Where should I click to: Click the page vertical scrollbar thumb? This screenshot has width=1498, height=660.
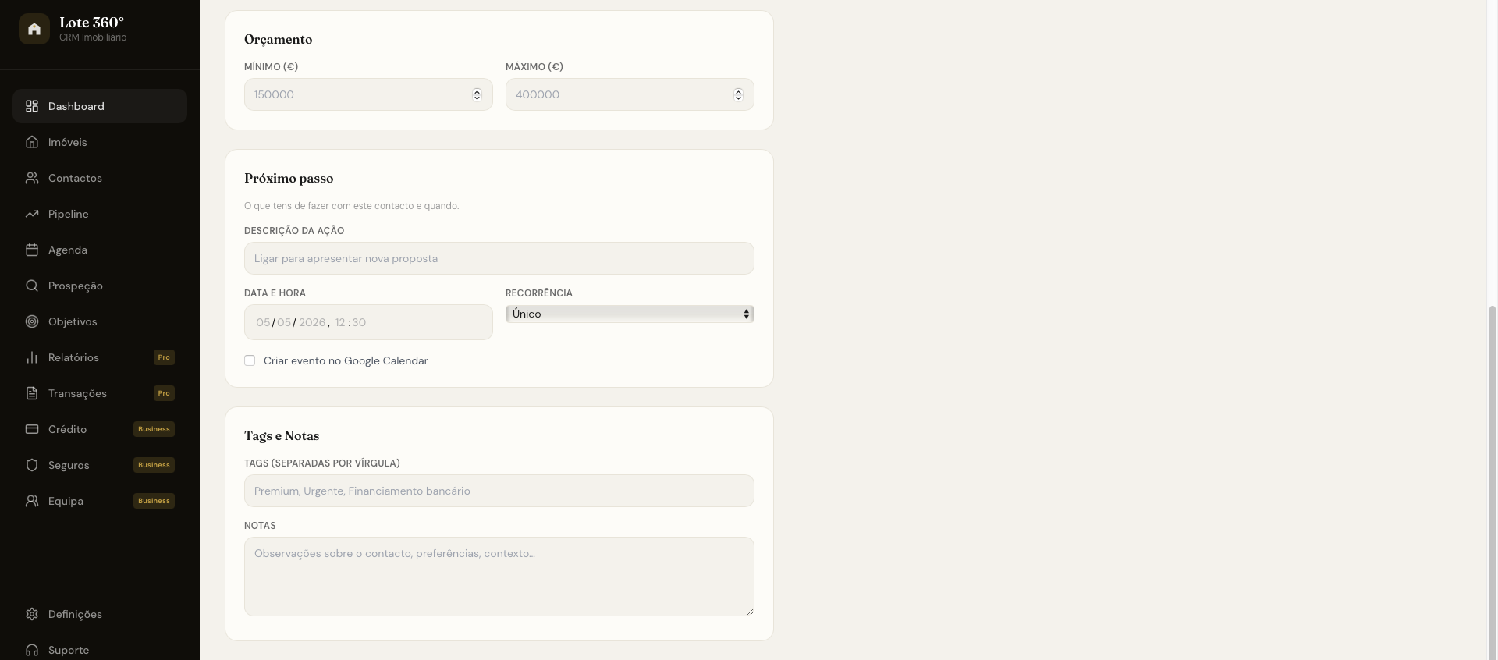(x=1493, y=482)
